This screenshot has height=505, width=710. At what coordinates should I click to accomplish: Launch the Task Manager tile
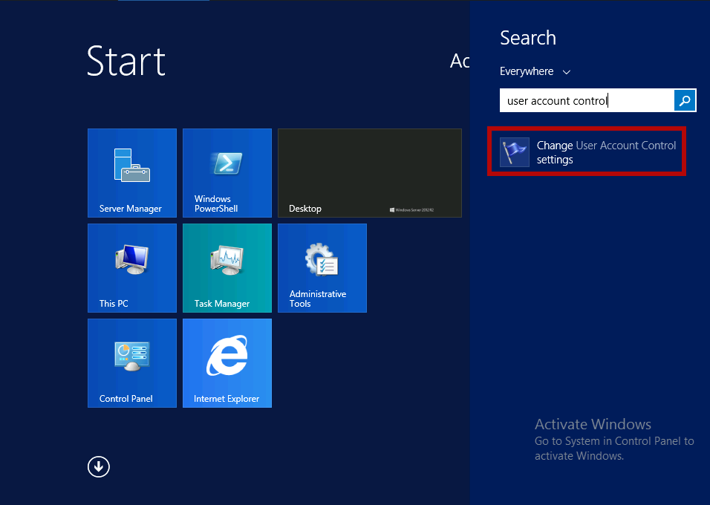227,268
